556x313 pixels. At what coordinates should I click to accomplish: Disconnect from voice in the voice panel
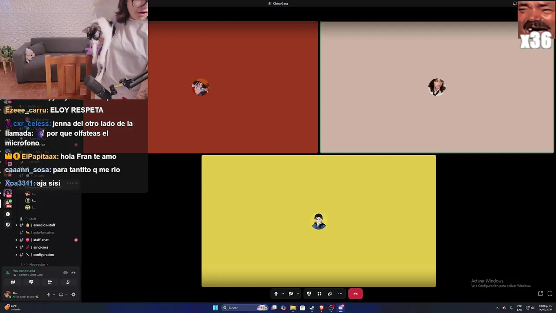(73, 273)
